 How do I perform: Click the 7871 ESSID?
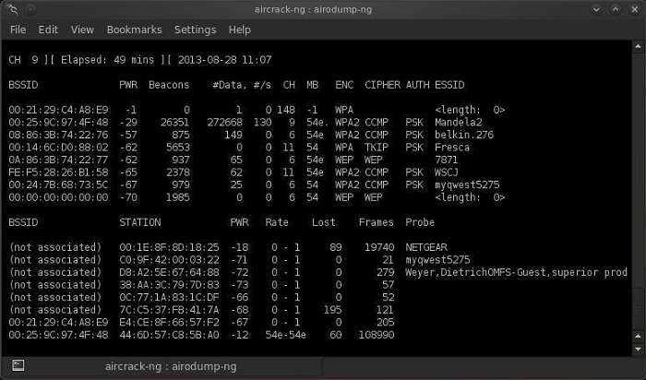tap(446, 160)
